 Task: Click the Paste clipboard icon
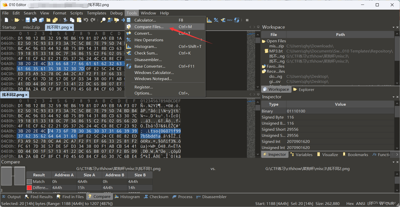point(79,20)
